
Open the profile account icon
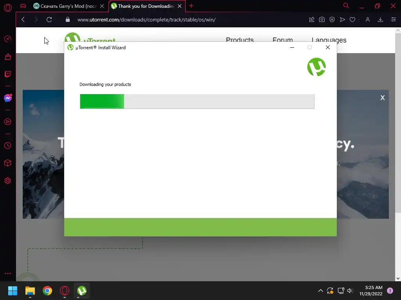coord(367,20)
